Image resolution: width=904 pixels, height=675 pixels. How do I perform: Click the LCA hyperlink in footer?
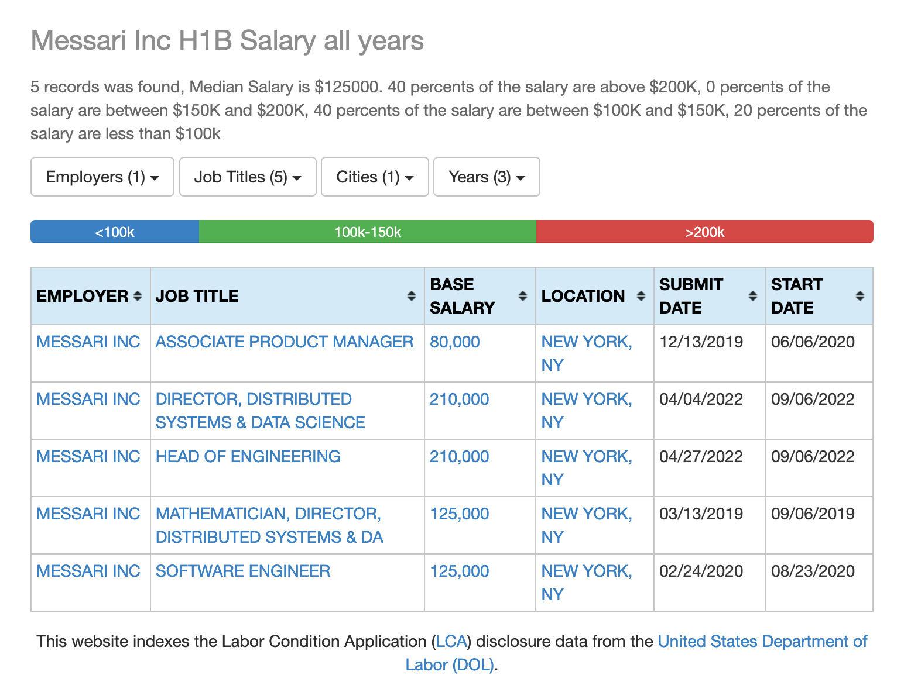[x=453, y=641]
